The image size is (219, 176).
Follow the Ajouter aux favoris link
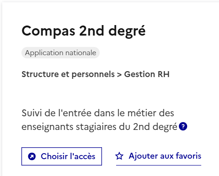pos(158,156)
